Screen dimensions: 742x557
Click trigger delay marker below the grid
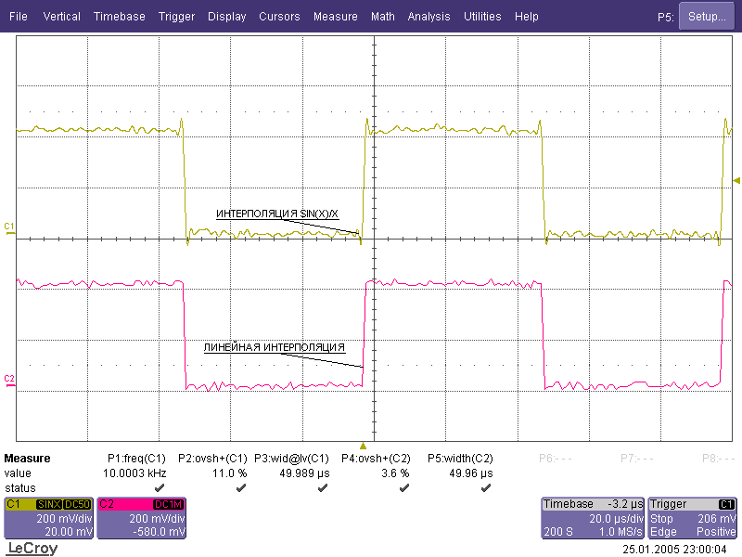click(363, 447)
